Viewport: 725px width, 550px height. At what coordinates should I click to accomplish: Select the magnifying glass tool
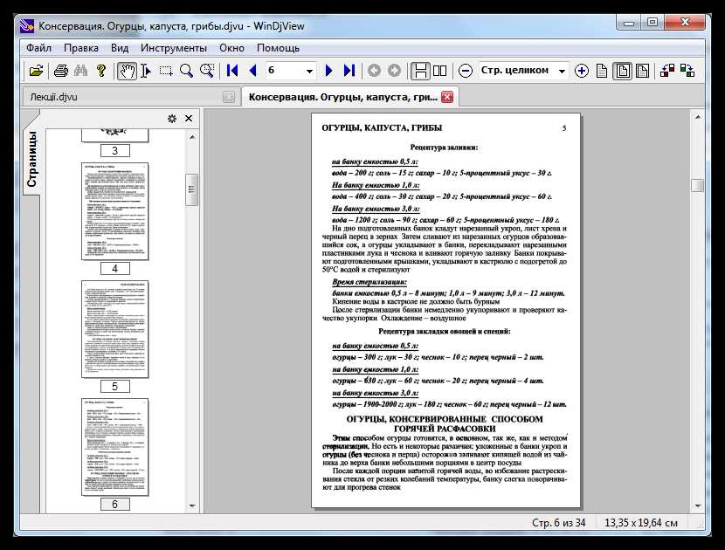point(186,71)
